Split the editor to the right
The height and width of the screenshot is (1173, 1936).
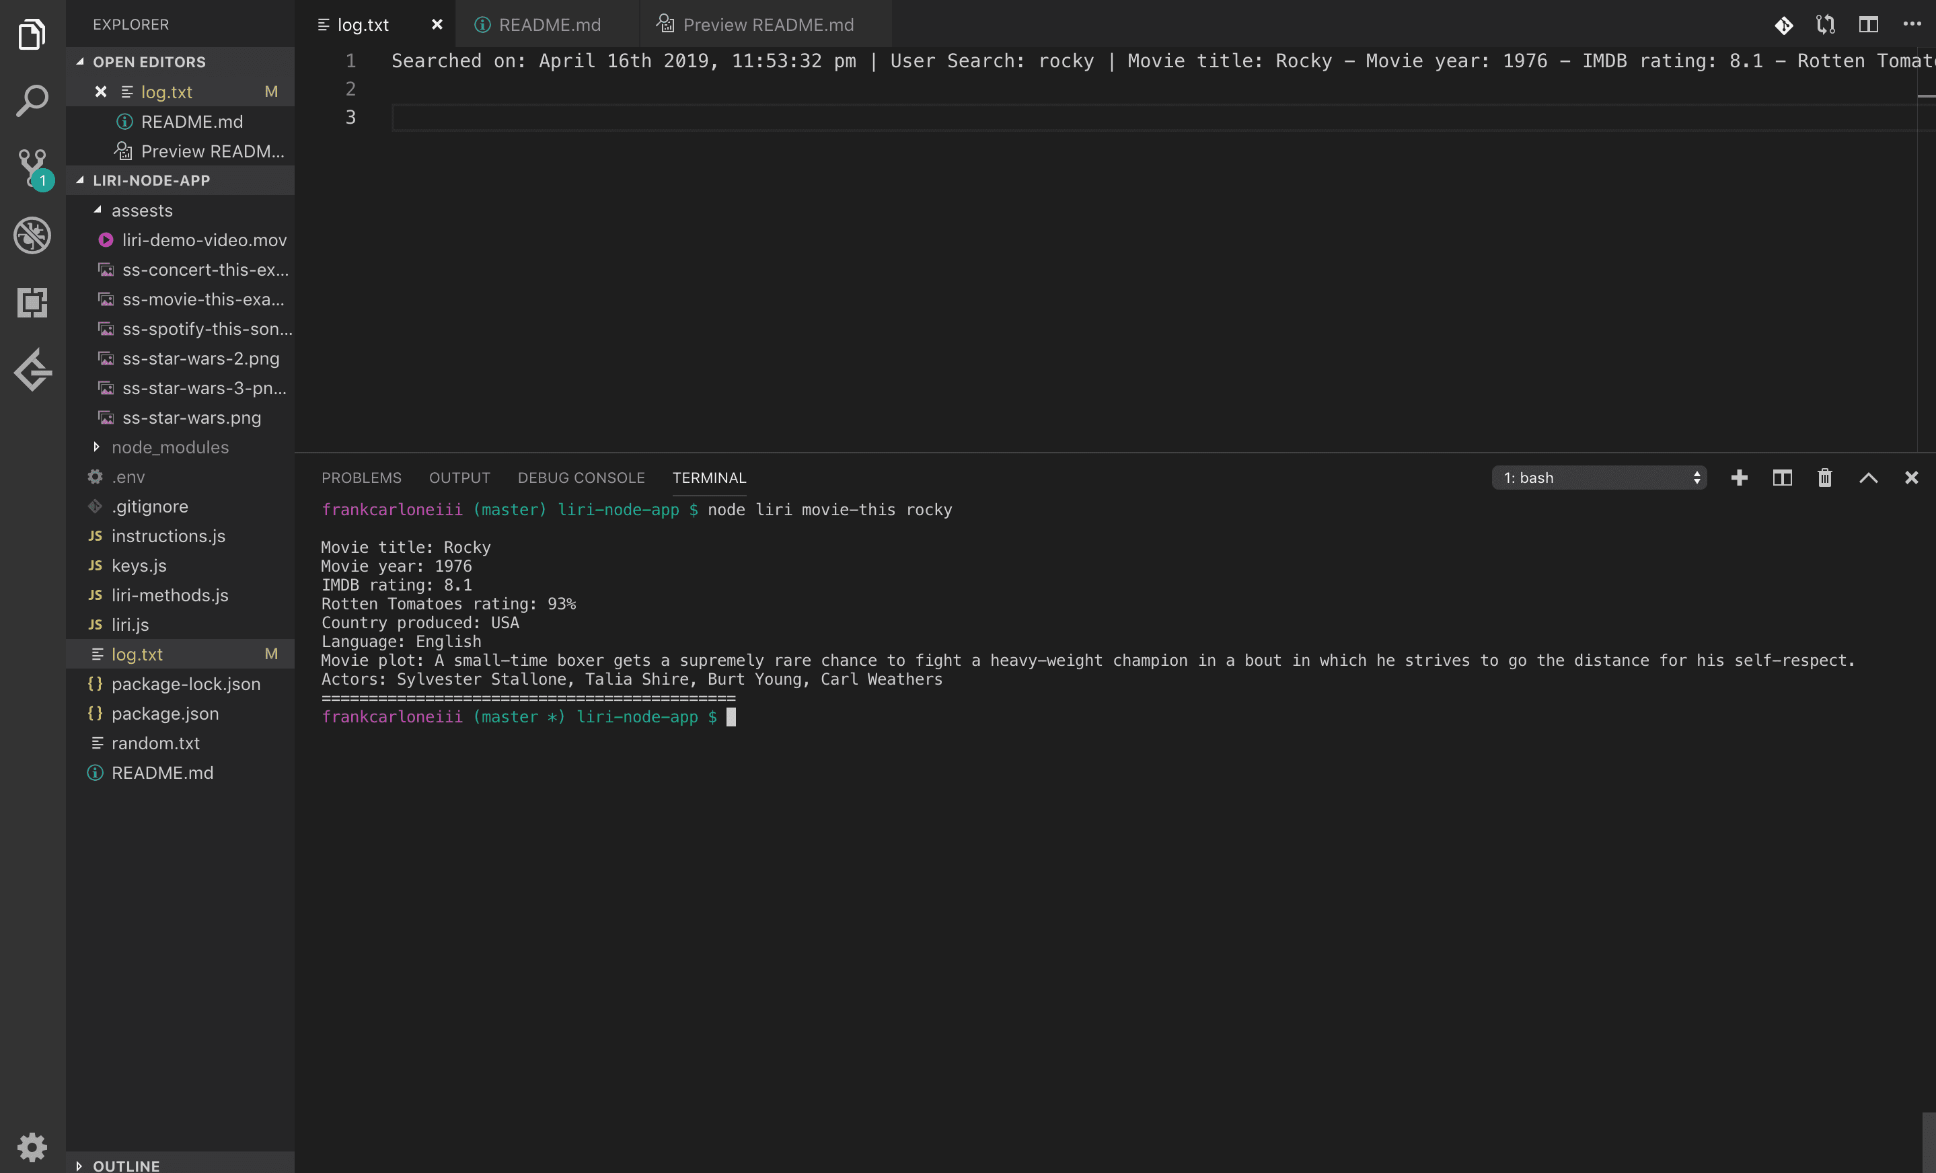(x=1869, y=25)
